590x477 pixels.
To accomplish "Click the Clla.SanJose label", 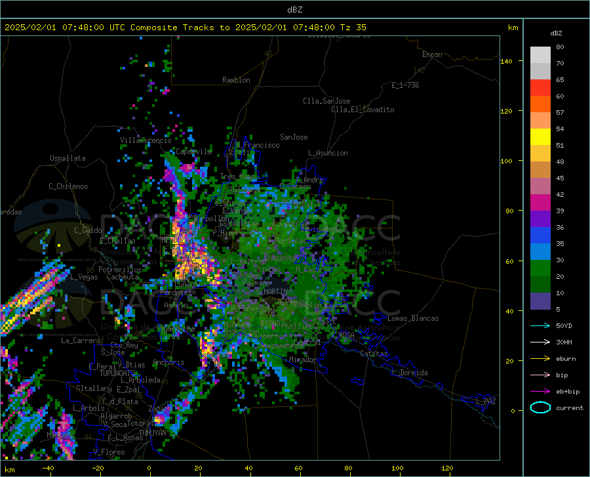I will coord(326,101).
